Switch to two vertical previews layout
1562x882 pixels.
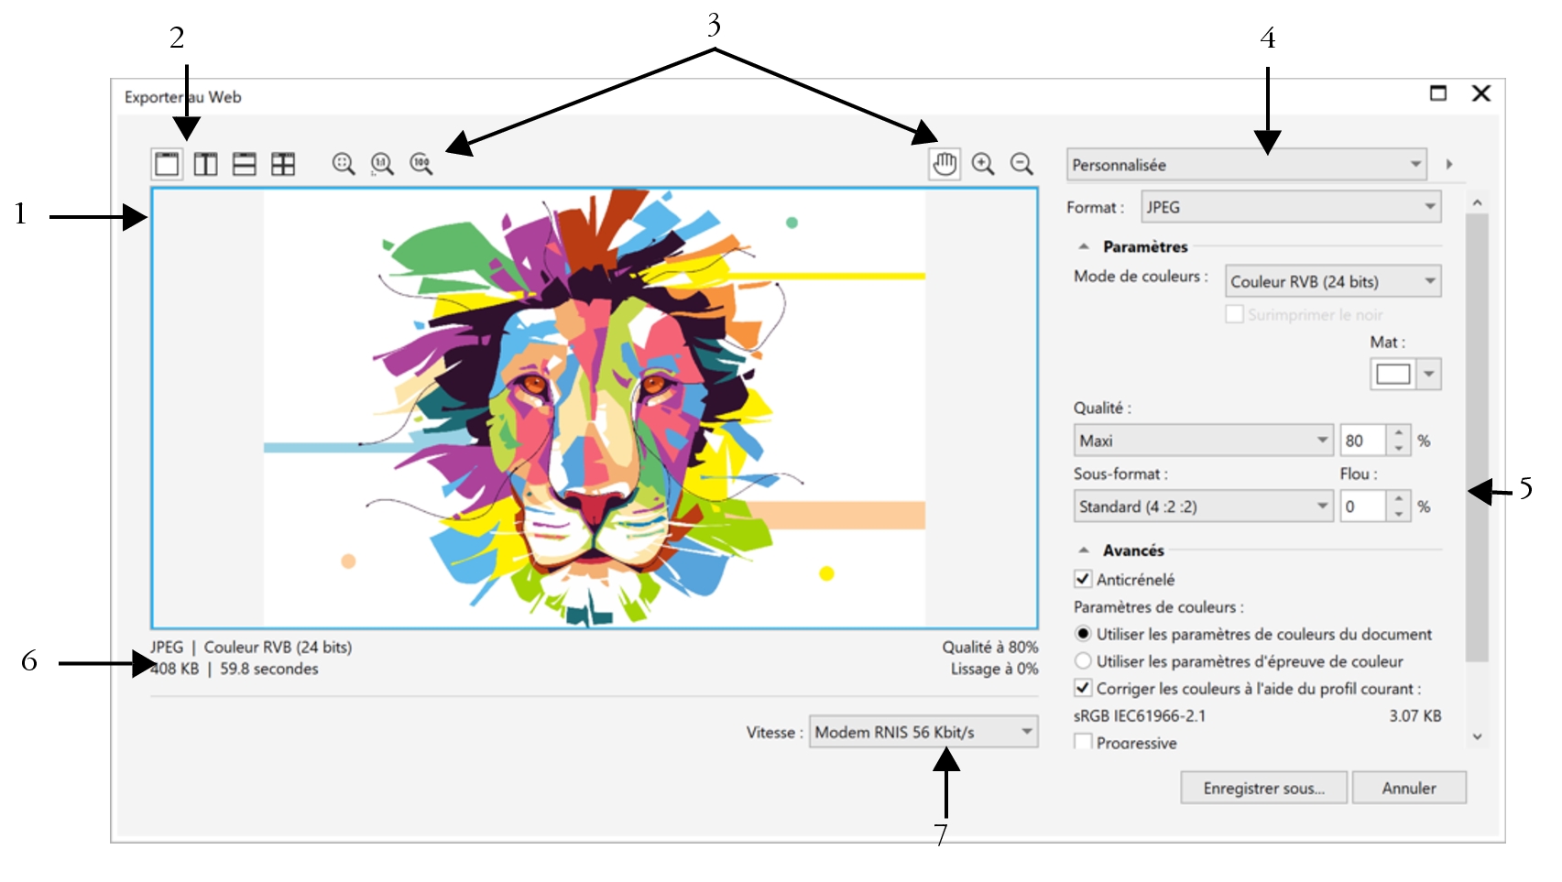coord(205,164)
